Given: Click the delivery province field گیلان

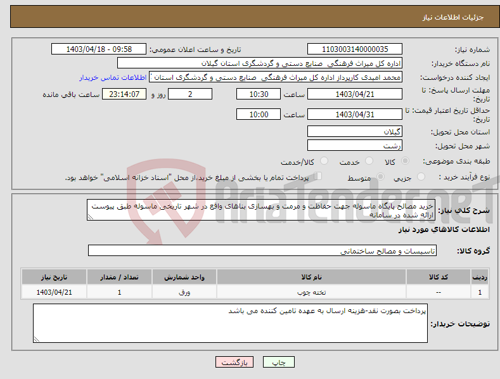Looking at the screenshot, I should (x=355, y=131).
